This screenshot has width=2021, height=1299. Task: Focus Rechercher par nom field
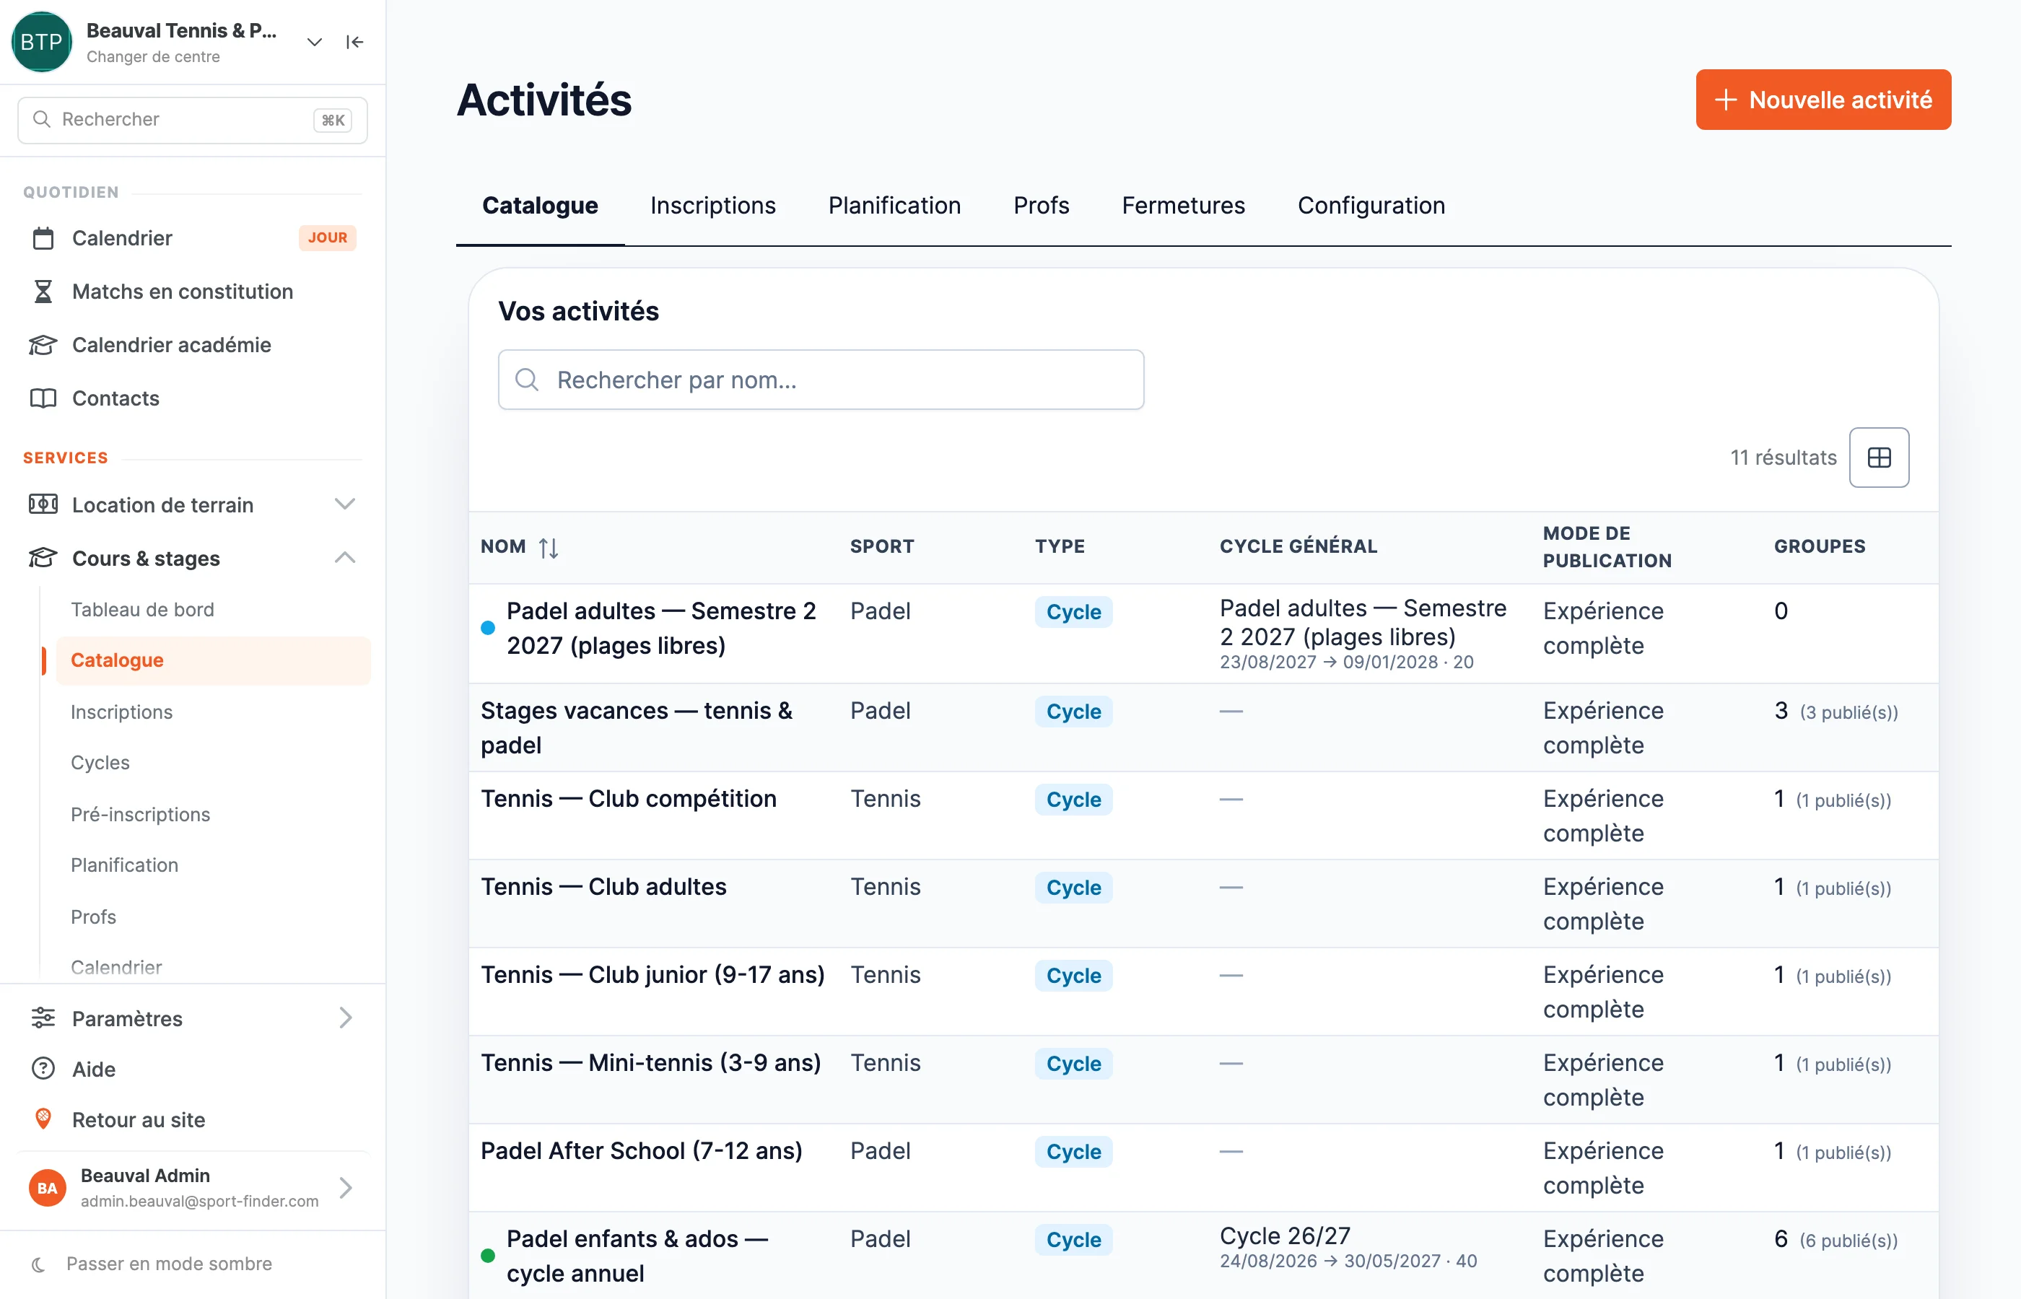coord(821,380)
